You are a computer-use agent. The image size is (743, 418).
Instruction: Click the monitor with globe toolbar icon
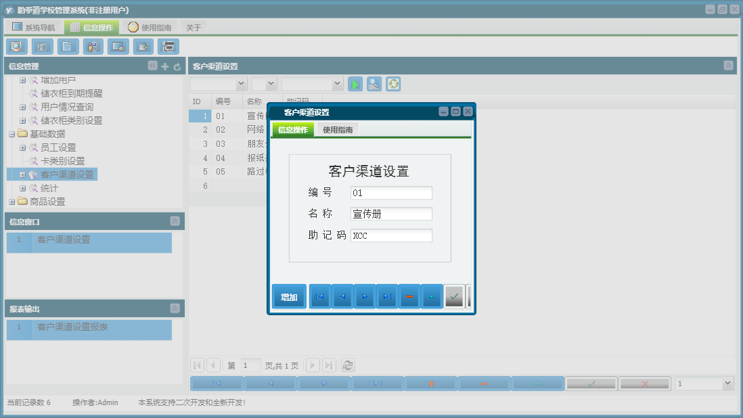[x=118, y=47]
